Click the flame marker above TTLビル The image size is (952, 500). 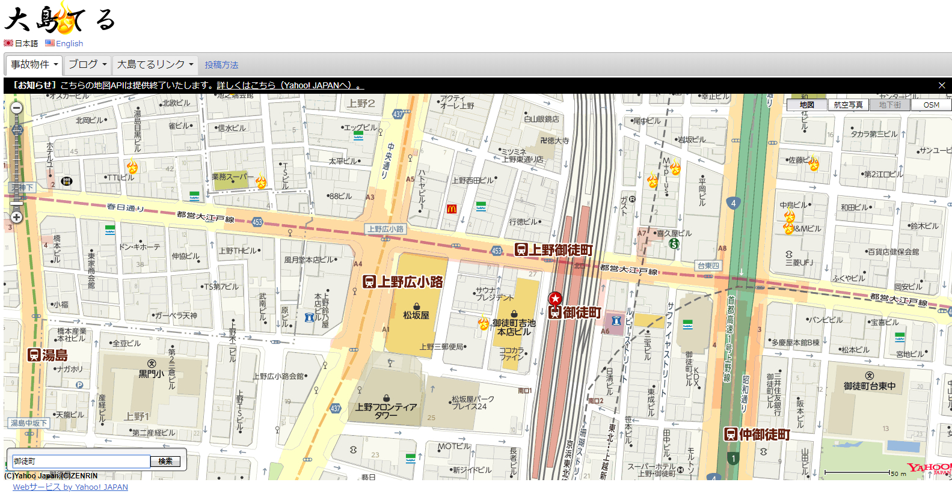click(x=132, y=166)
